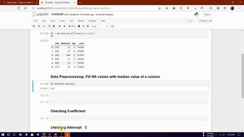This screenshot has height=137, width=244.
Task: Open Microsoft Store from the taskbar
Action: [32, 134]
